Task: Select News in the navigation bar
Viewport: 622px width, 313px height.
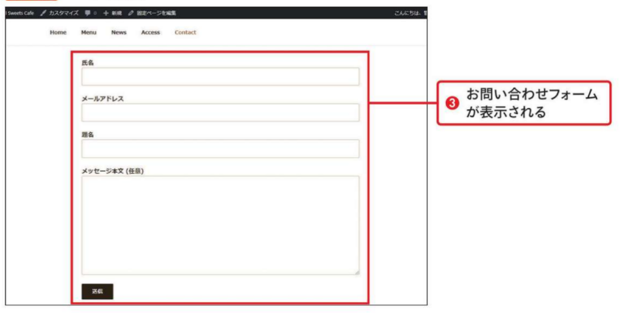Action: tap(118, 33)
